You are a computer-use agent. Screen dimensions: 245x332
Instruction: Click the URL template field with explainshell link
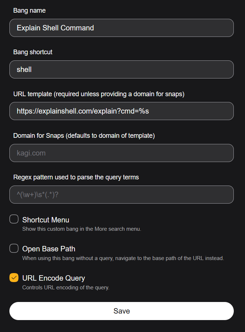[x=122, y=111]
